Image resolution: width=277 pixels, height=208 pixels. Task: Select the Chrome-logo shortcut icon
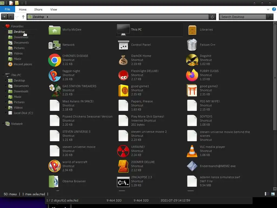(55, 60)
